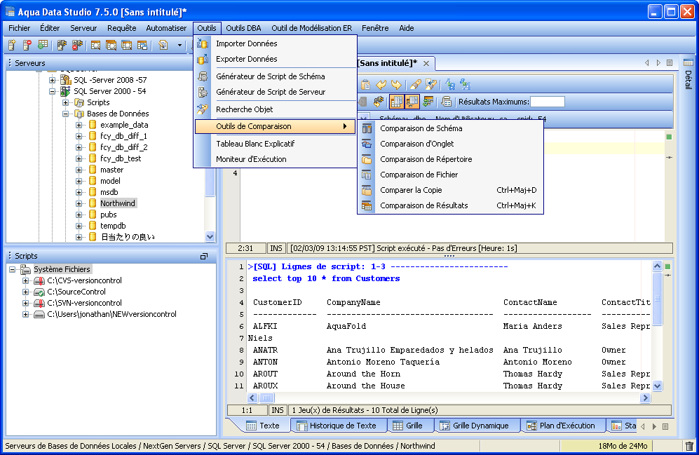Expand the Northwind database node
Image resolution: width=699 pixels, height=455 pixels.
click(x=79, y=203)
